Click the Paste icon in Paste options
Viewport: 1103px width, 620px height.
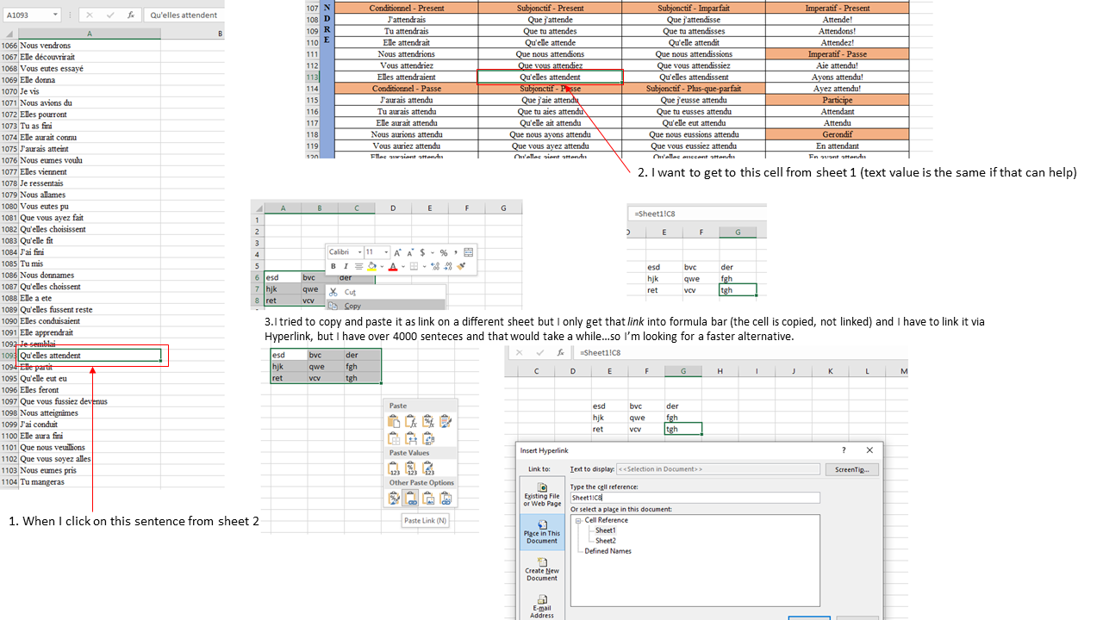click(x=394, y=421)
